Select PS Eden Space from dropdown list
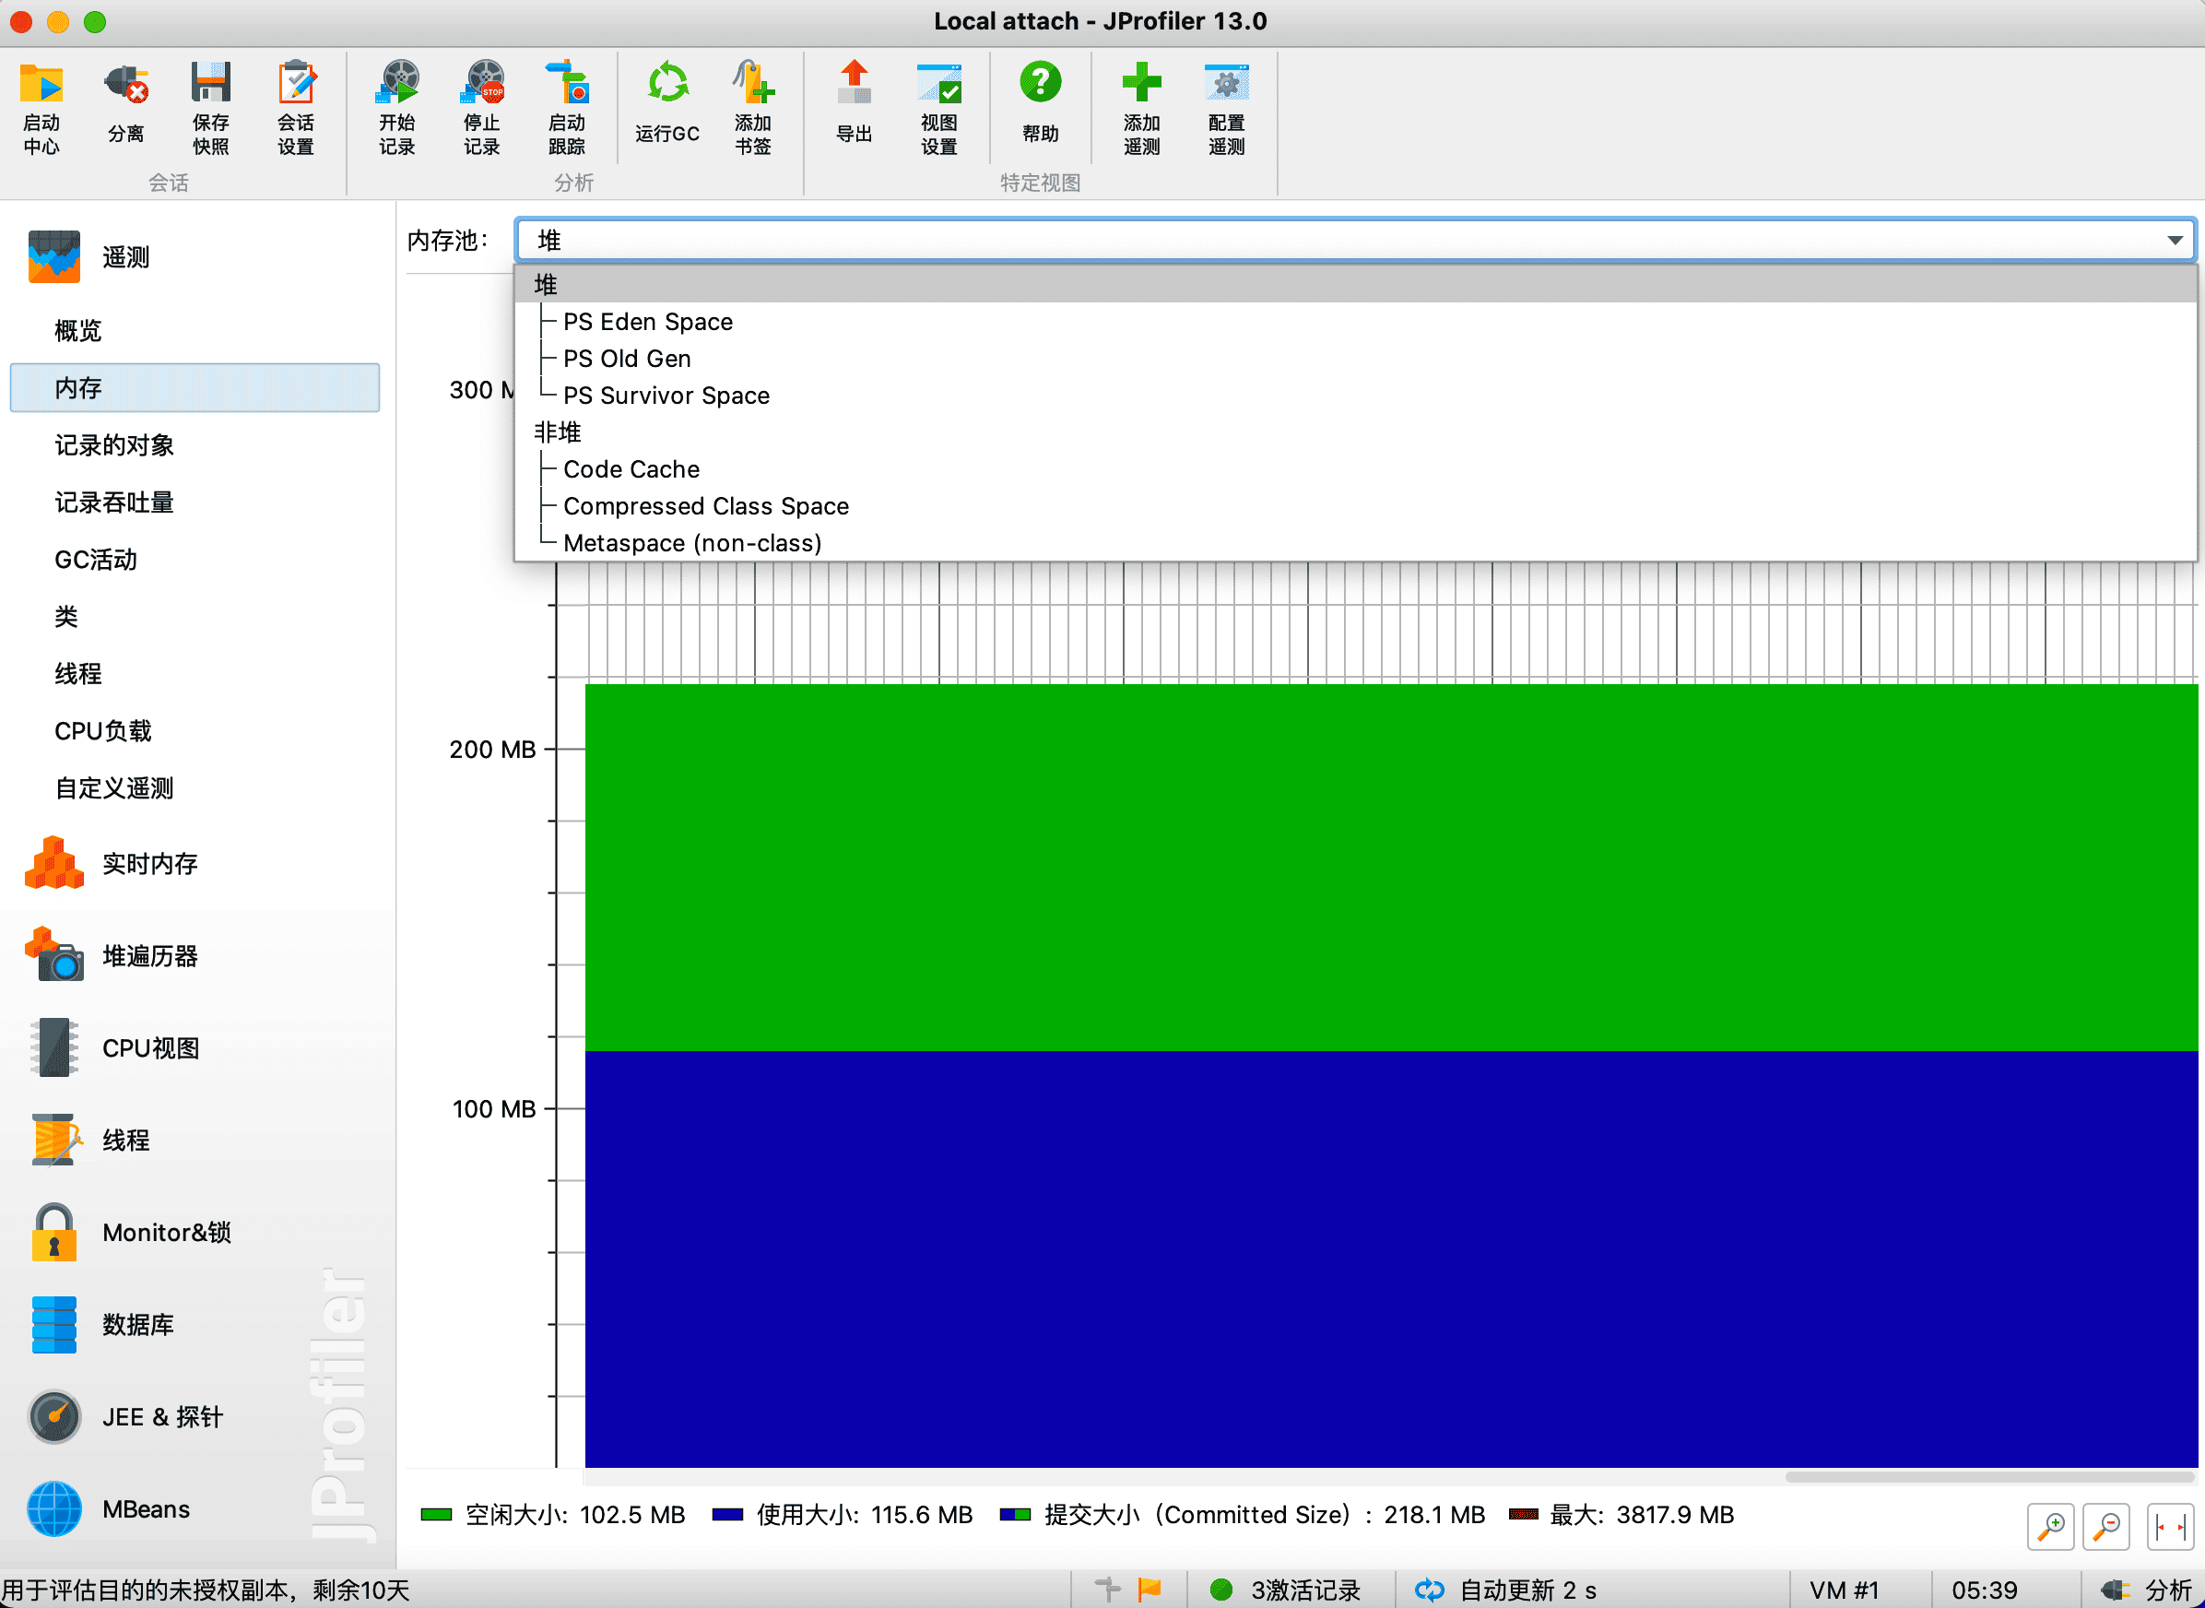 (647, 322)
